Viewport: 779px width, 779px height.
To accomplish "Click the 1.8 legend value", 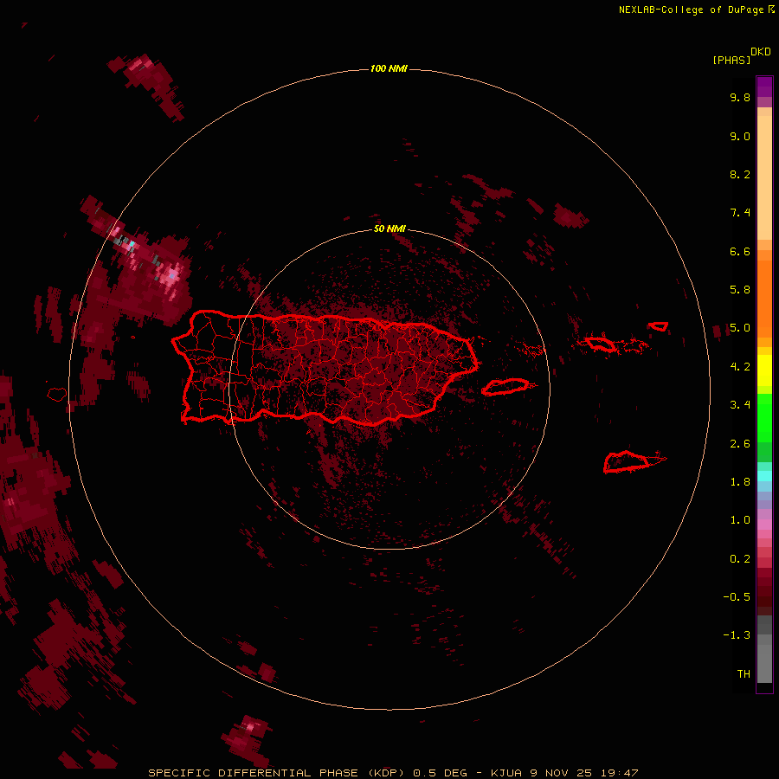I will click(x=740, y=482).
